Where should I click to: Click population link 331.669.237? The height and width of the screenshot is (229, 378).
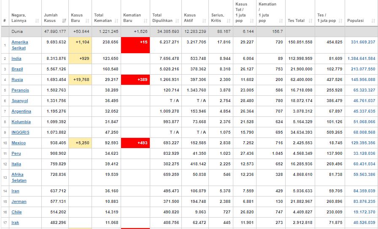[363, 42]
